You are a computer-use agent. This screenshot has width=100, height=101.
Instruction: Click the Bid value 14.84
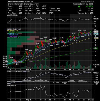pyautogui.click(x=31, y=11)
